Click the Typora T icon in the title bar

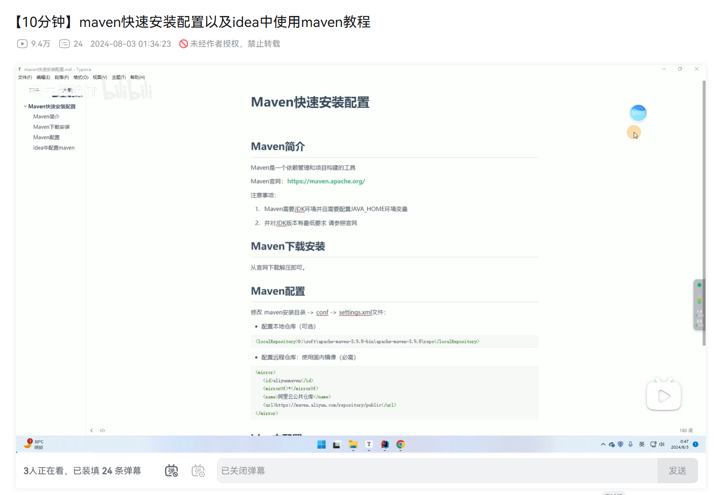[x=19, y=69]
